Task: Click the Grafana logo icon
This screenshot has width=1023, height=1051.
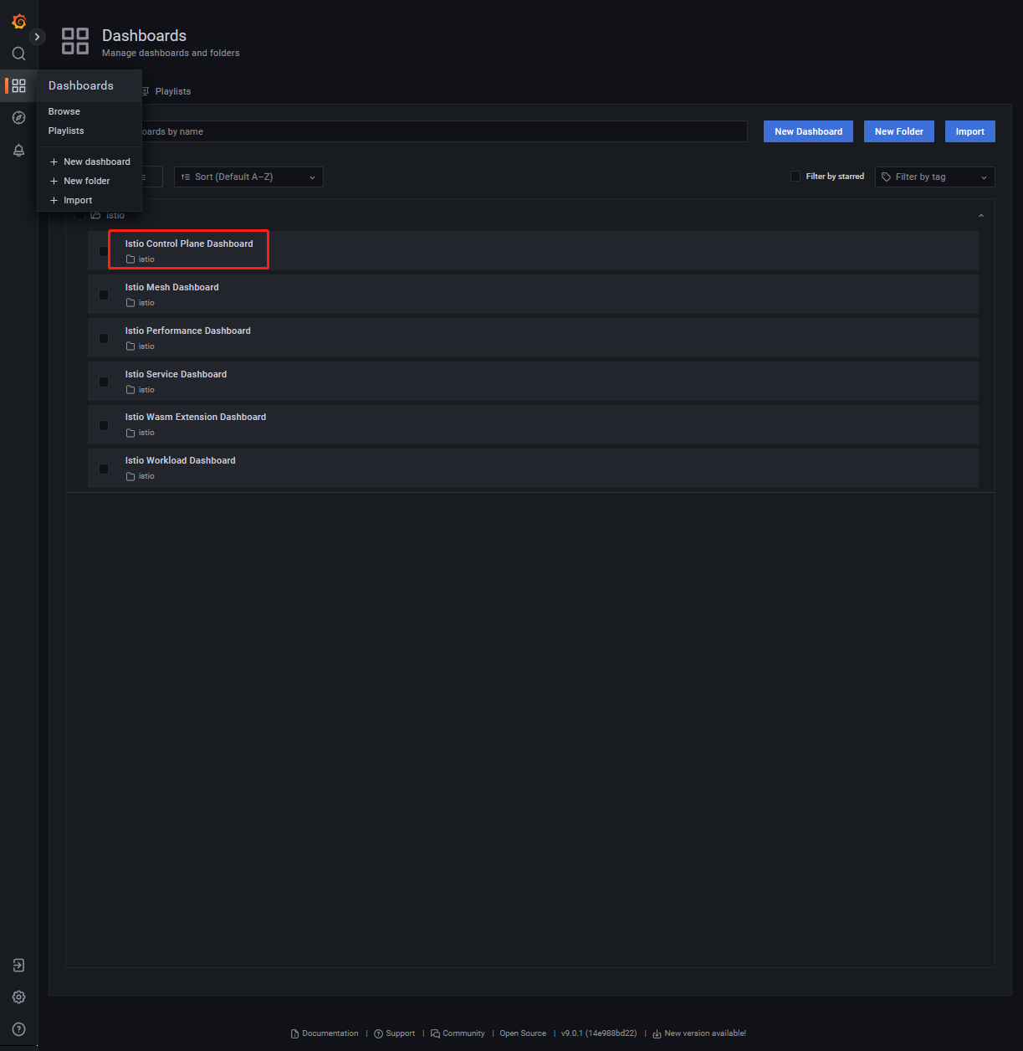Action: pos(18,22)
